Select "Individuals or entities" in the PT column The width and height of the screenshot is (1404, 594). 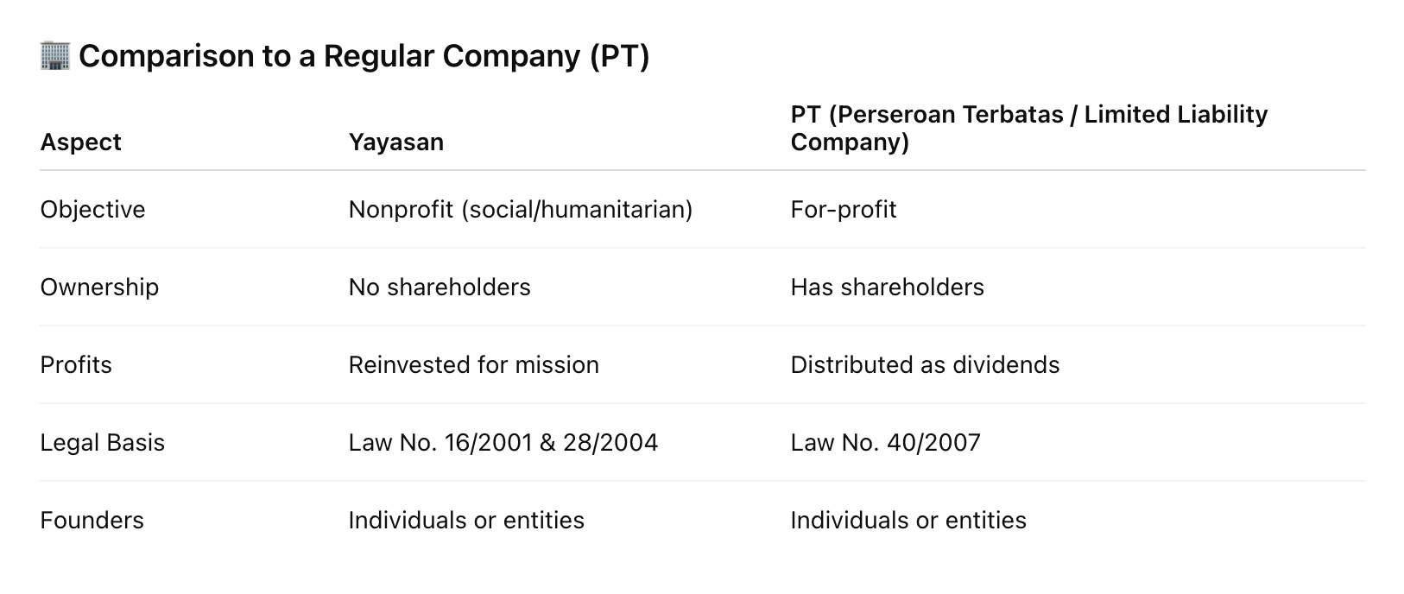908,521
